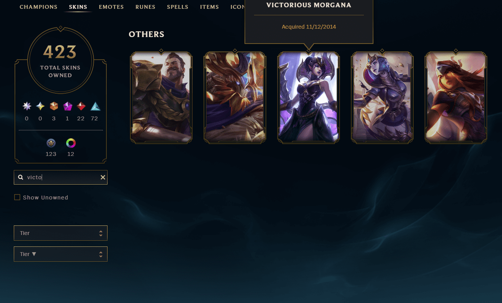Clear the search text with the X
This screenshot has height=303, width=502.
pos(103,177)
